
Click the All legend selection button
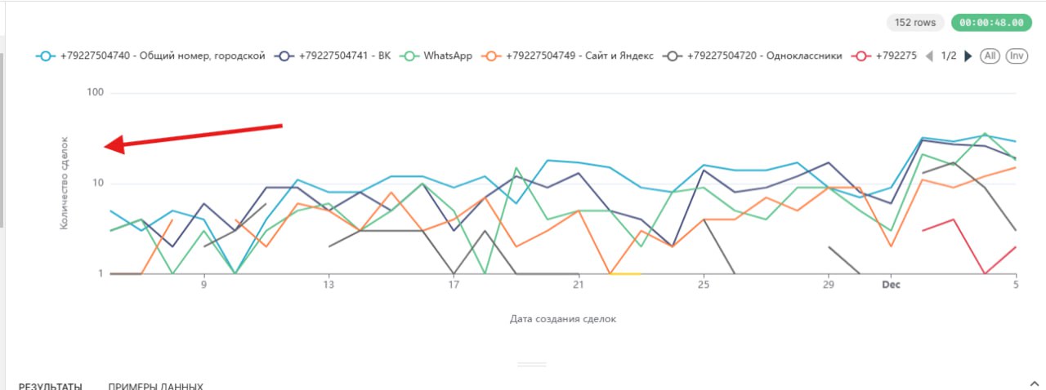click(990, 55)
